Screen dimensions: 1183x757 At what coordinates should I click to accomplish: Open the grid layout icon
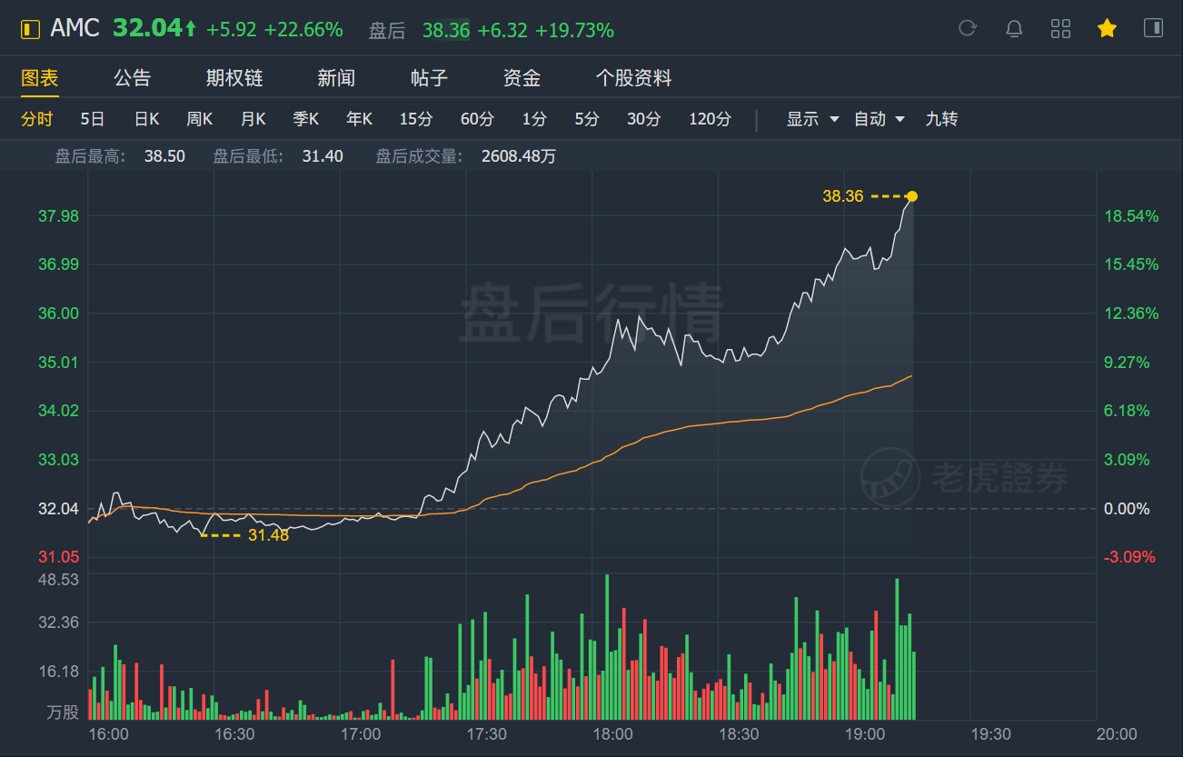pyautogui.click(x=1060, y=28)
